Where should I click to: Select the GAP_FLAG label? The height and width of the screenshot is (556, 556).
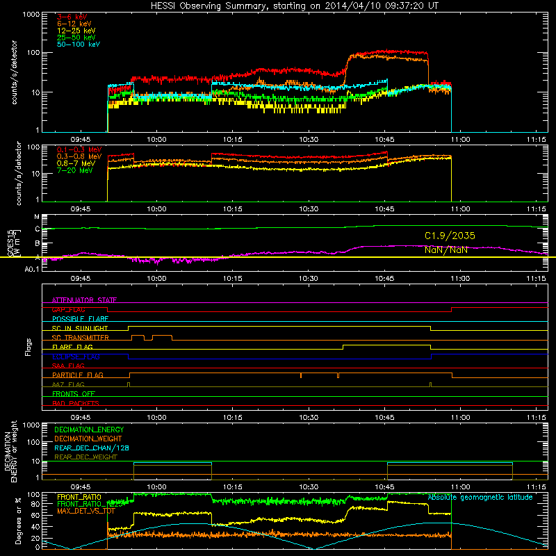click(x=68, y=309)
